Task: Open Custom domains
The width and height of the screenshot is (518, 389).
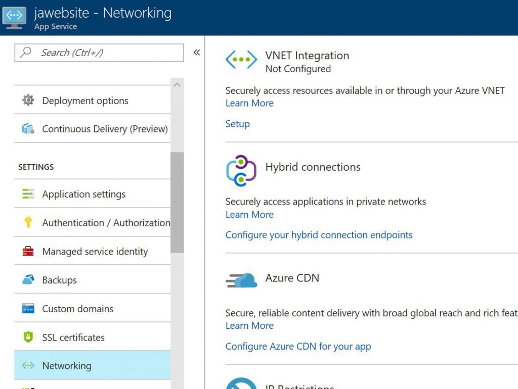Action: (93, 309)
